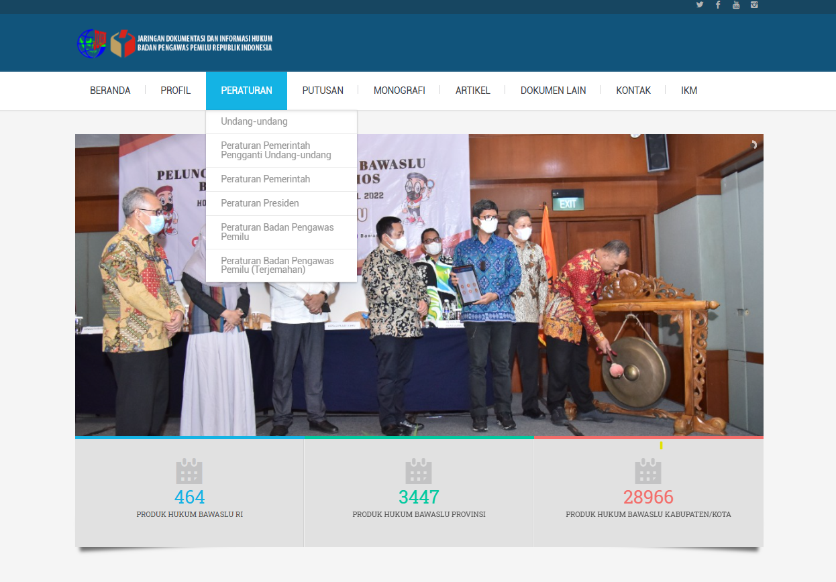The width and height of the screenshot is (836, 582).
Task: Click the calendar icon above 3447
Action: (419, 471)
